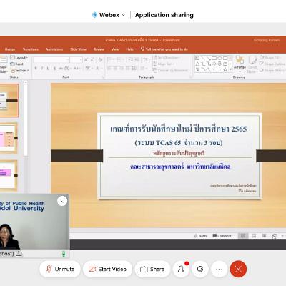Toggle text Shadow formatting
The height and width of the screenshot is (286, 286).
click(x=54, y=69)
